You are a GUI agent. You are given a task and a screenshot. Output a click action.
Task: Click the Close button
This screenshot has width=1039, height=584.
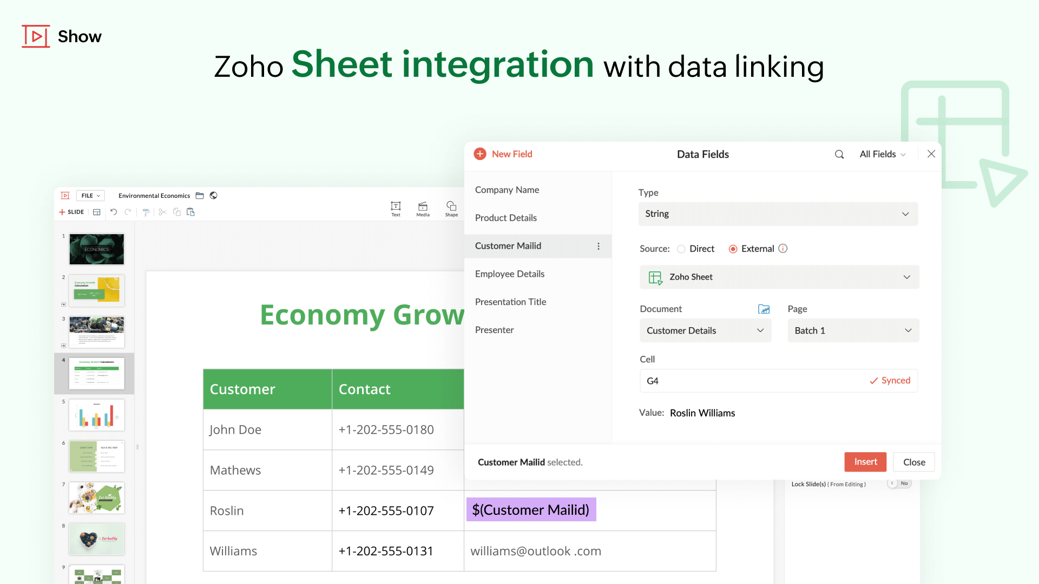[x=914, y=462]
